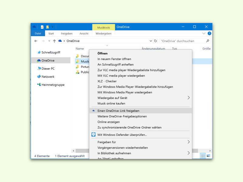The image size is (243, 182).
Task: Choose Musik online kaufen
Action: coord(141,103)
